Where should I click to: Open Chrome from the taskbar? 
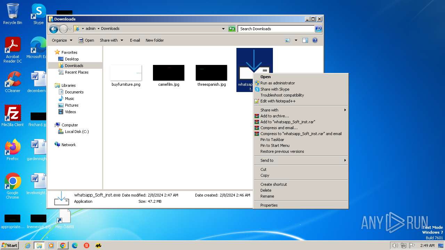pyautogui.click(x=63, y=245)
